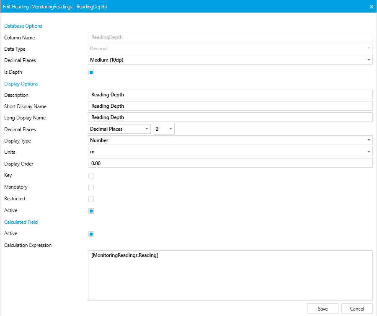
Task: Toggle Active checkbox under Display Options
Action: point(91,211)
